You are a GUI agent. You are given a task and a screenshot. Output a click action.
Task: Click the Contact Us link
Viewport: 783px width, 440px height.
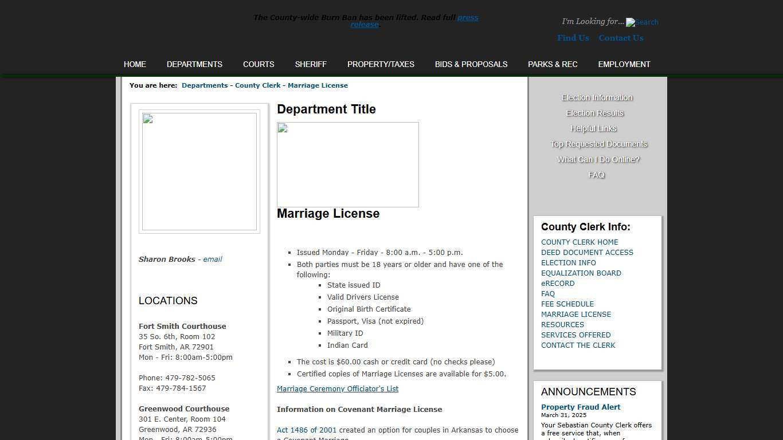[621, 38]
